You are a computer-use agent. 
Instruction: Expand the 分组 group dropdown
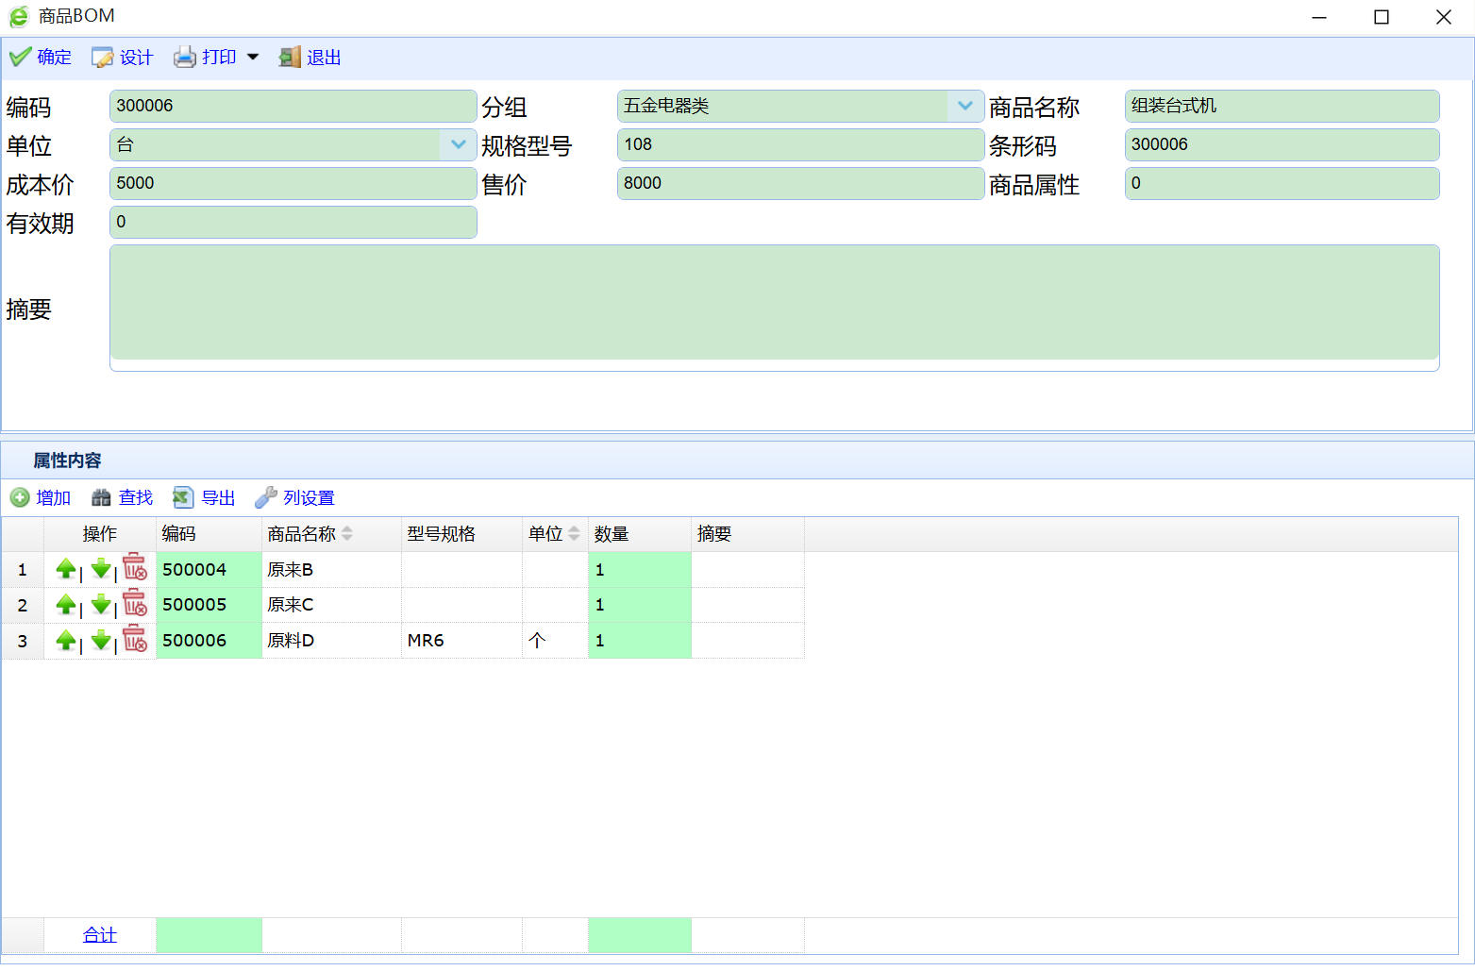[964, 106]
